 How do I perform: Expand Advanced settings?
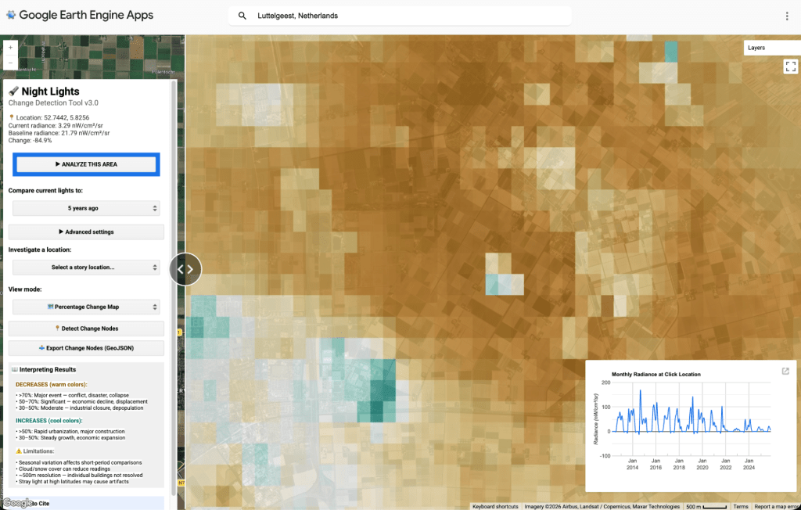pos(86,232)
